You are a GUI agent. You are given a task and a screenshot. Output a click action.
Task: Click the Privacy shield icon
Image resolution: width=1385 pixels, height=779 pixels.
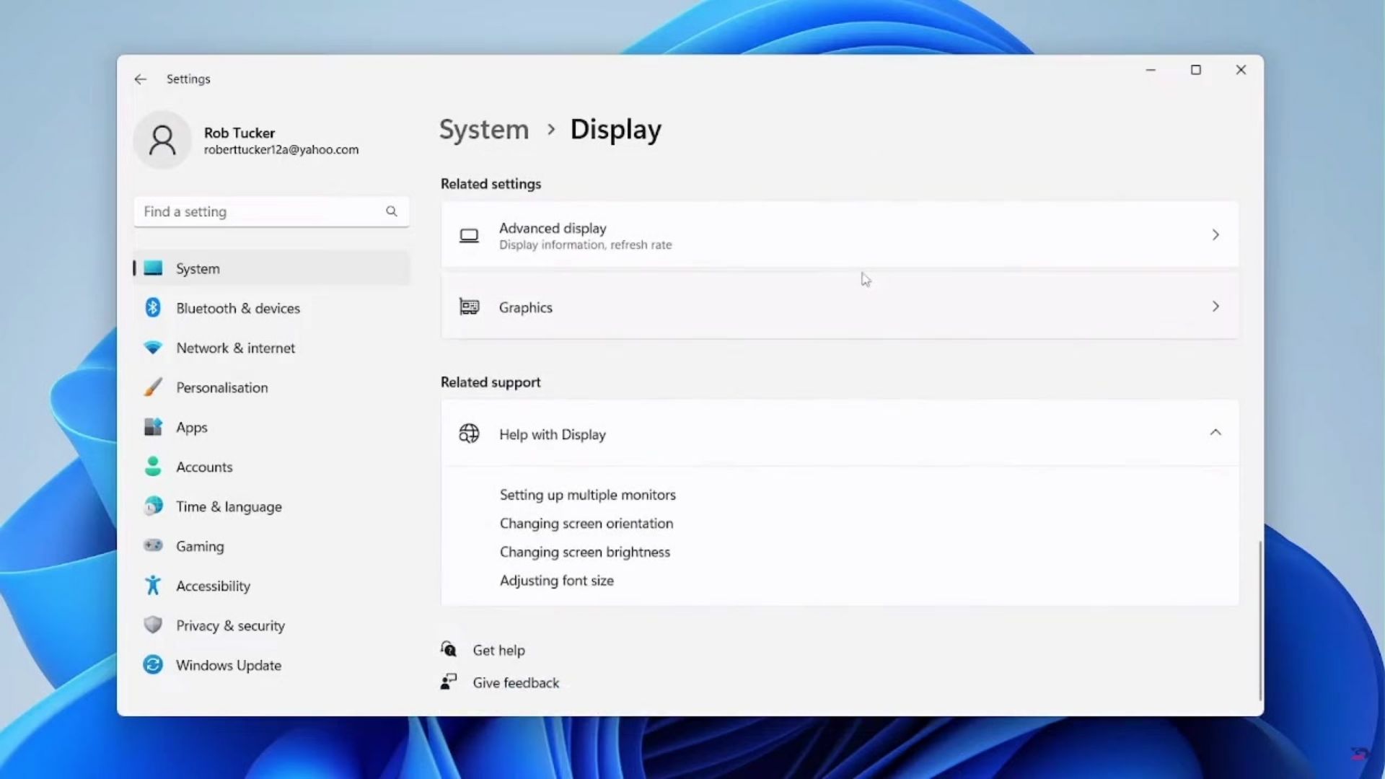click(153, 625)
